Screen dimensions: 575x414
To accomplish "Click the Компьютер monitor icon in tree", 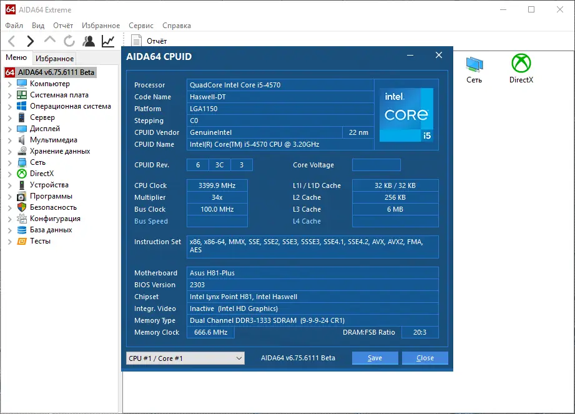I will 22,84.
